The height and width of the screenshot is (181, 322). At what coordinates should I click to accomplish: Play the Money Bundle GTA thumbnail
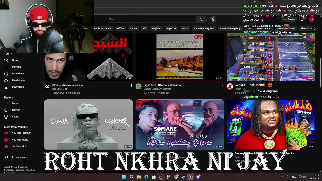(x=271, y=125)
